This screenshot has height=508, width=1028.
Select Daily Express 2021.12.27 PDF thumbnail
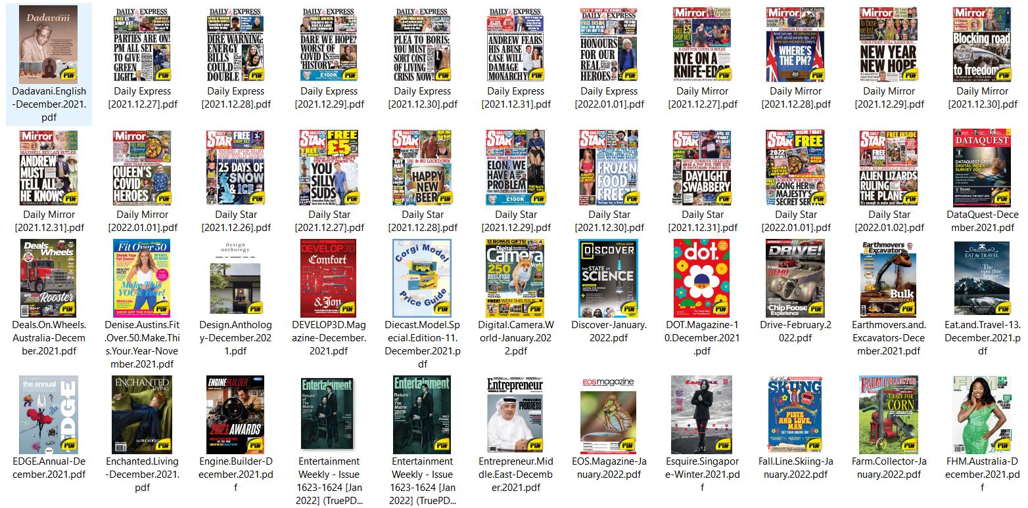[142, 45]
